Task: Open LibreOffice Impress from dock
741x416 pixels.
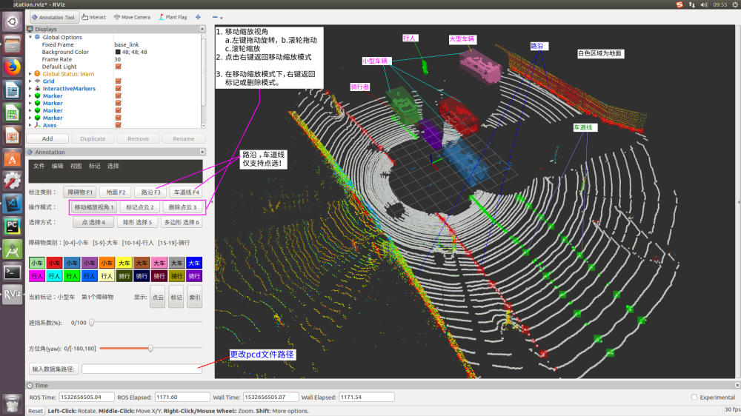Action: tap(13, 135)
